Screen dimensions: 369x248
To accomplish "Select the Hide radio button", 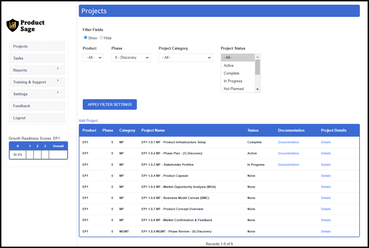I will coord(101,38).
